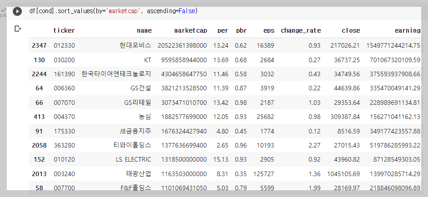Click the name 현대모비스

click(135, 45)
